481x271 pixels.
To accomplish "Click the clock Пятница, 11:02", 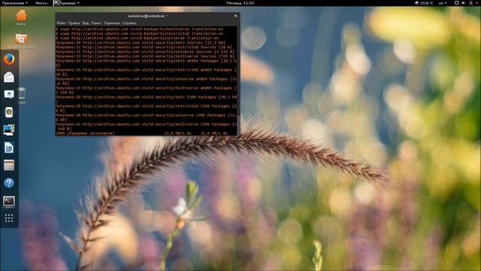I will [240, 3].
